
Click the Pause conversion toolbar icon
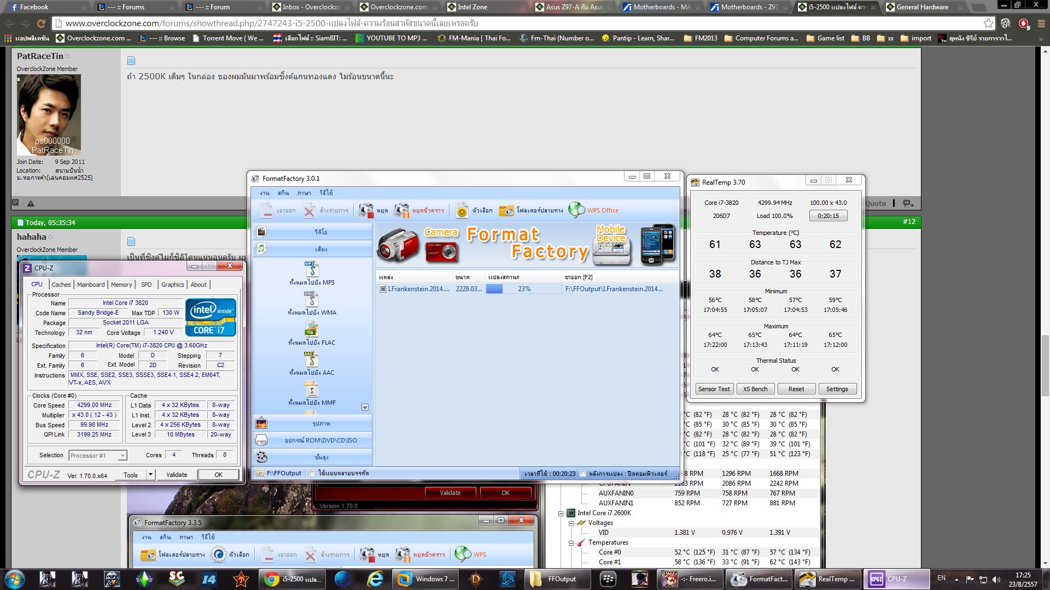point(402,210)
